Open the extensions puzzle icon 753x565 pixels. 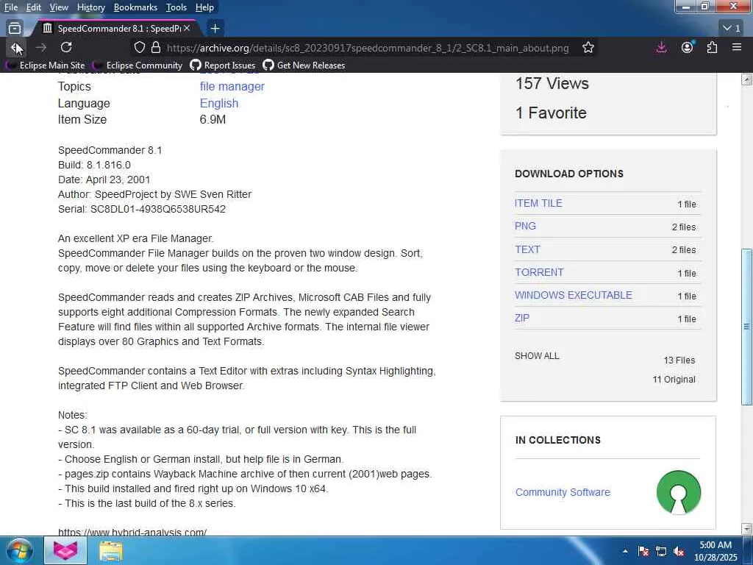click(712, 48)
